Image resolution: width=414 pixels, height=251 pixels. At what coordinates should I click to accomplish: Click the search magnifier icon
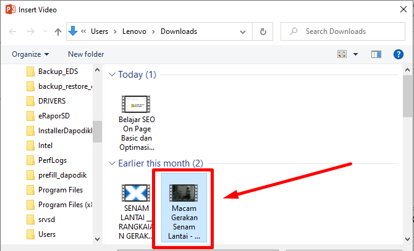[x=294, y=31]
